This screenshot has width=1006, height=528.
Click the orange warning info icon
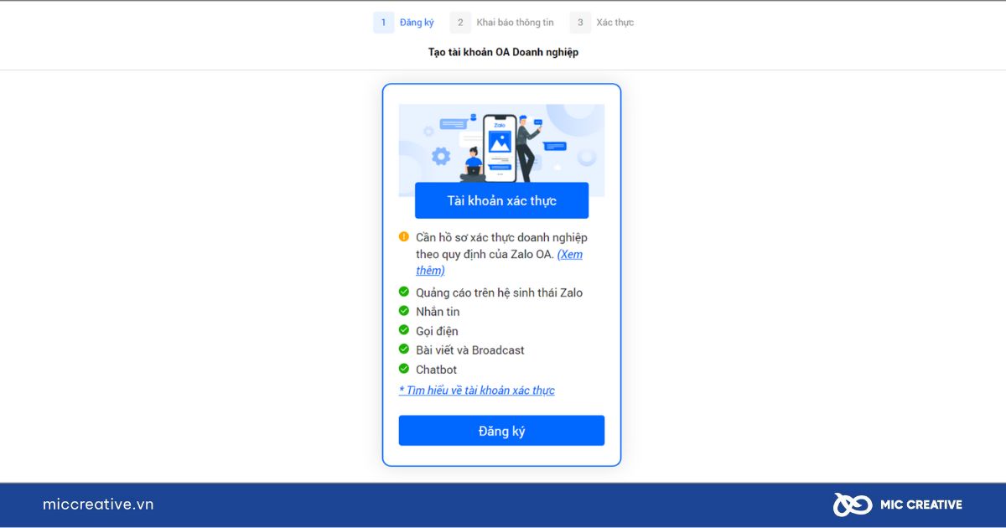[404, 236]
